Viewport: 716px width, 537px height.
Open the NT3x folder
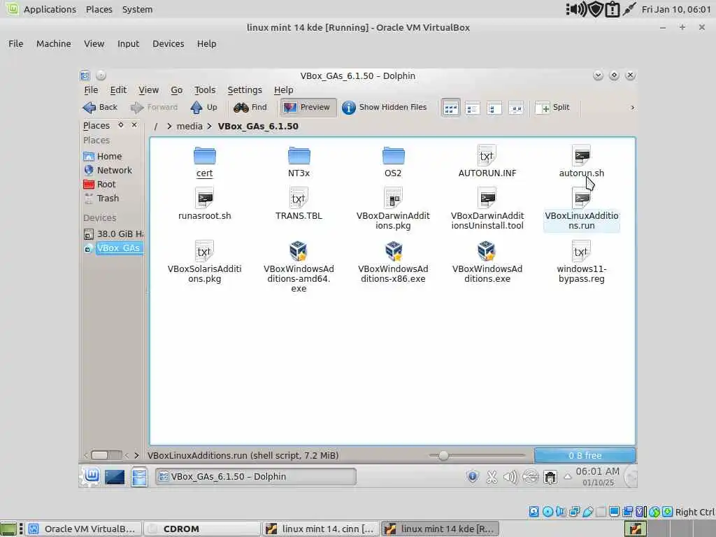[x=299, y=162]
